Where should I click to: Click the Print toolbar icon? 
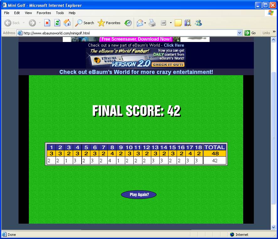152,23
